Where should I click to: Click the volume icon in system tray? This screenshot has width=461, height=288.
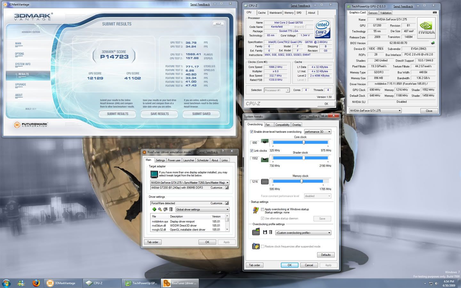[x=436, y=283]
